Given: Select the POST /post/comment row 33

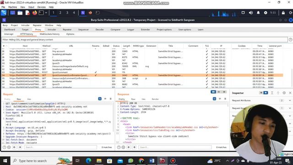Looking at the screenshot, I should pyautogui.click(x=142, y=72).
